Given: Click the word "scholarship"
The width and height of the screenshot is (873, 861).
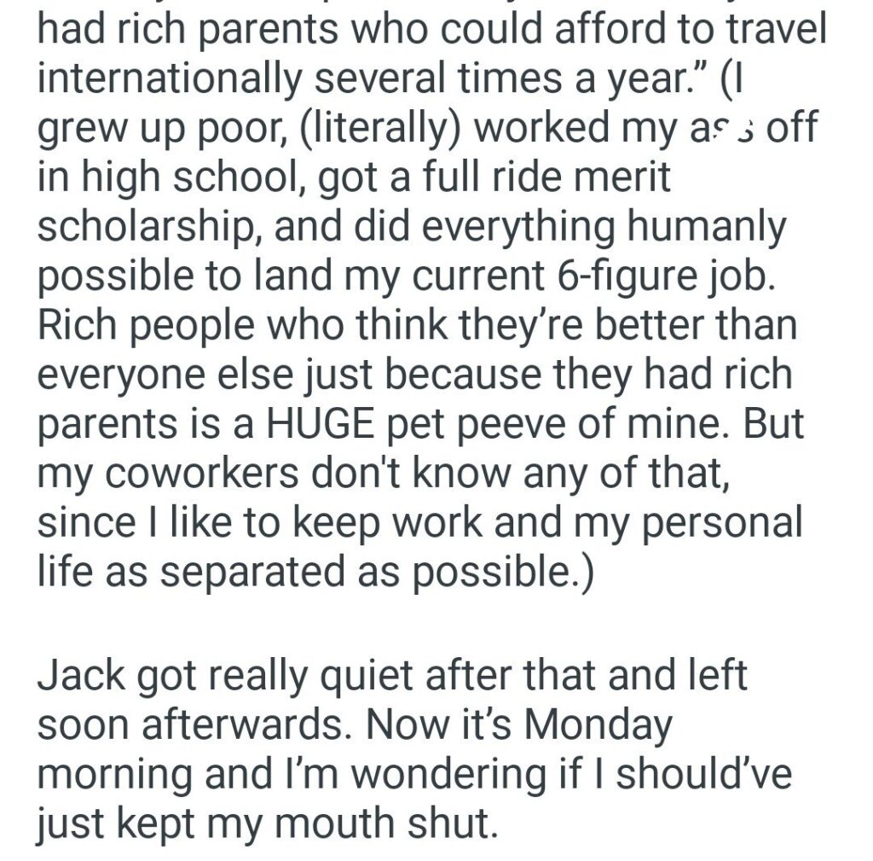Looking at the screenshot, I should (x=135, y=229).
